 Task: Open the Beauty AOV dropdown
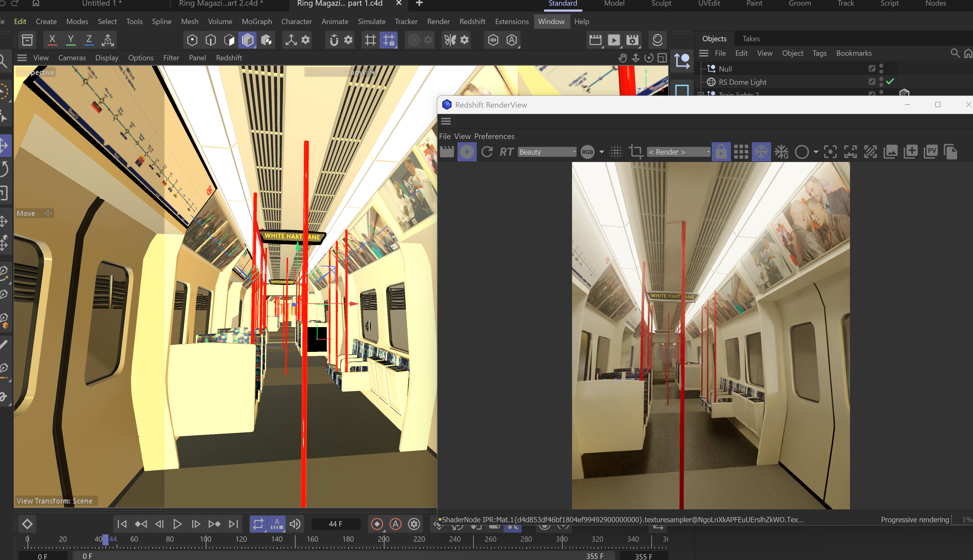pyautogui.click(x=547, y=152)
